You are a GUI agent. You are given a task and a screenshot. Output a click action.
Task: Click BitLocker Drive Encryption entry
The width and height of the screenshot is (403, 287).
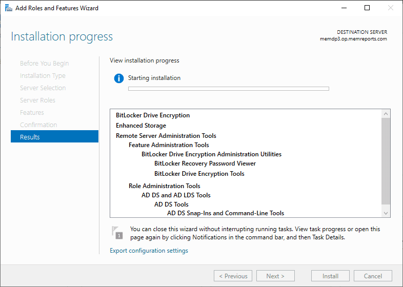tap(153, 115)
